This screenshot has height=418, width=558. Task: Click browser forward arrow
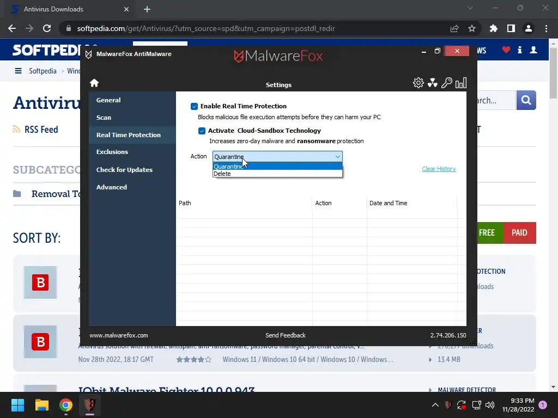coord(29,28)
